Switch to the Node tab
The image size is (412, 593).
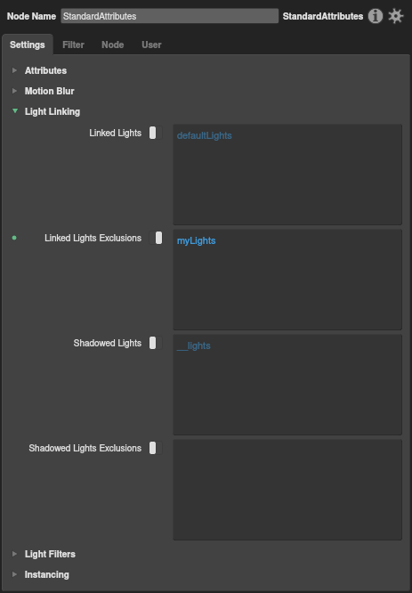click(113, 45)
